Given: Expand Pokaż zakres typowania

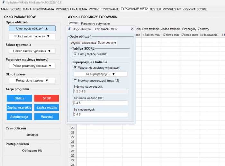Looking at the screenshot, I should click(x=32, y=51).
